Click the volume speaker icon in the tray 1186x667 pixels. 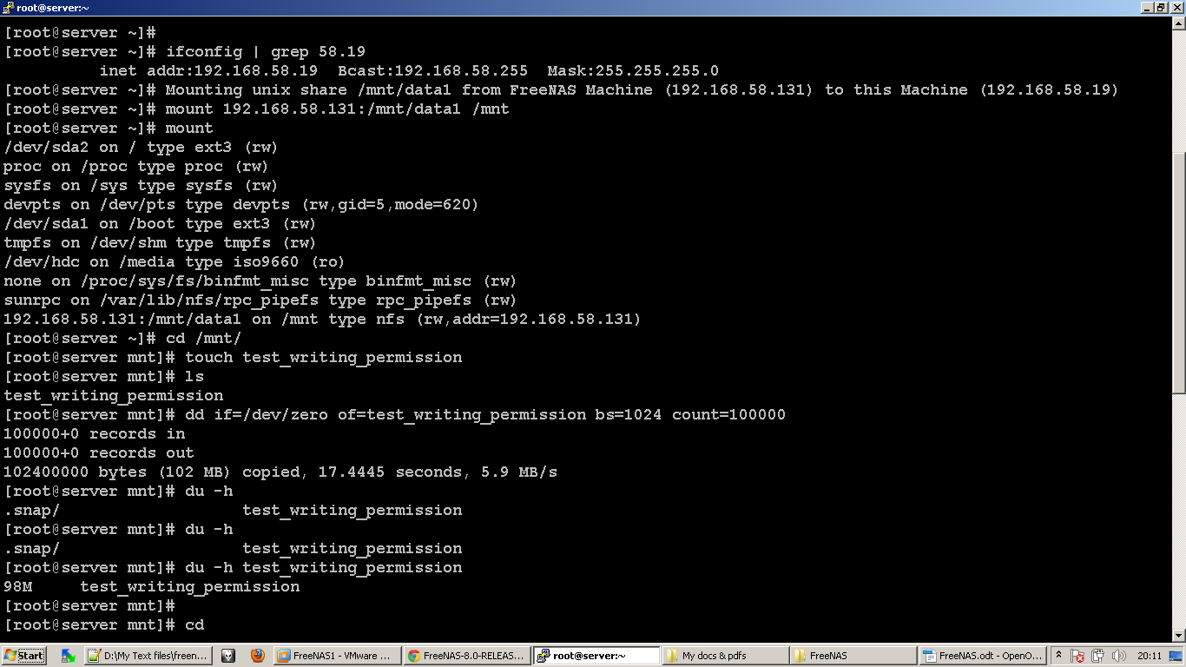click(x=1118, y=656)
